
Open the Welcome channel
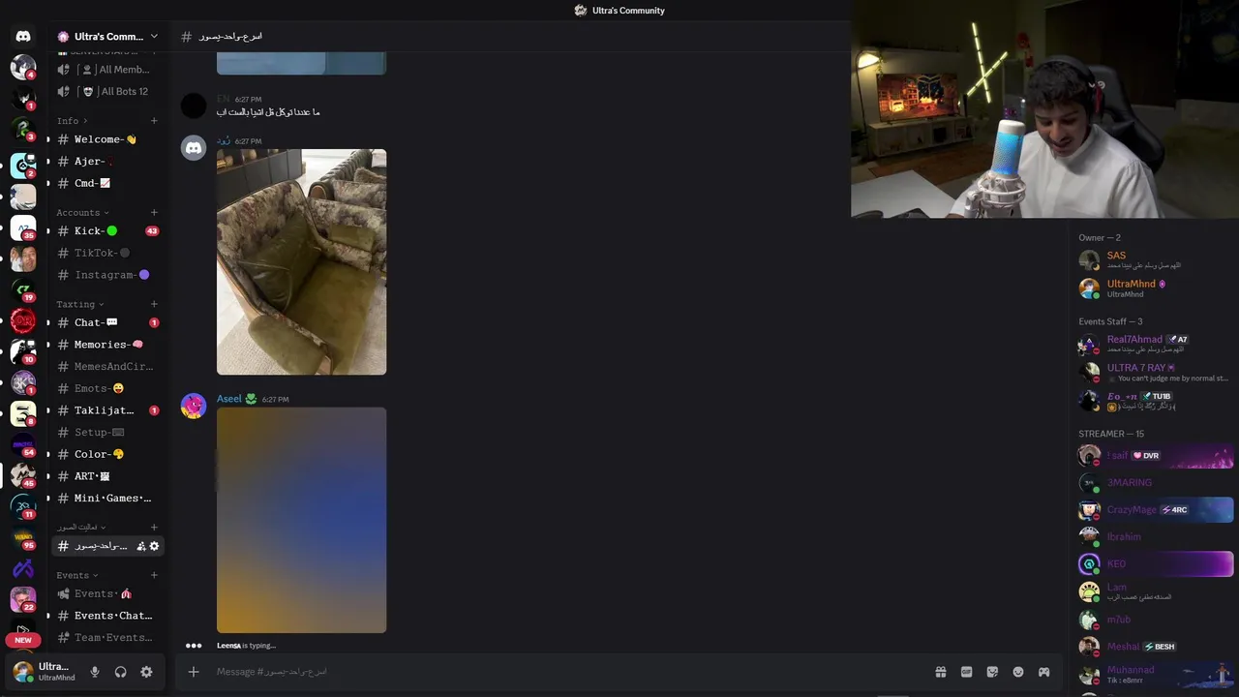point(107,139)
